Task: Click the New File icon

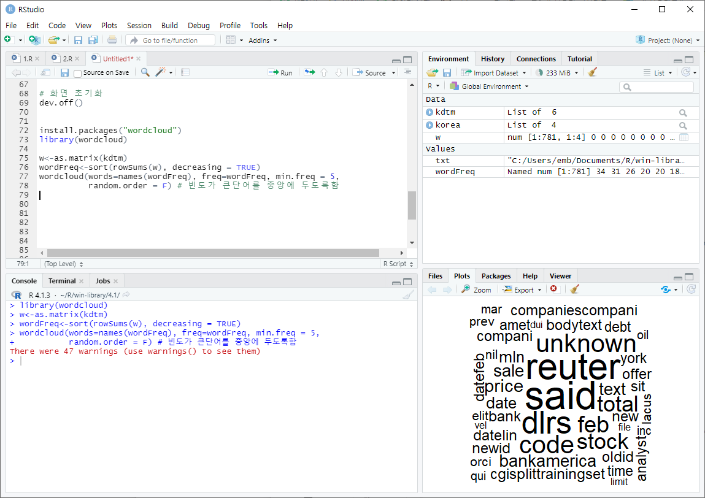Action: point(7,39)
